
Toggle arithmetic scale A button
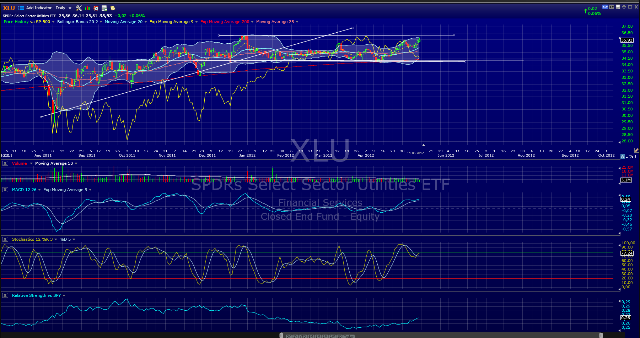[622, 156]
